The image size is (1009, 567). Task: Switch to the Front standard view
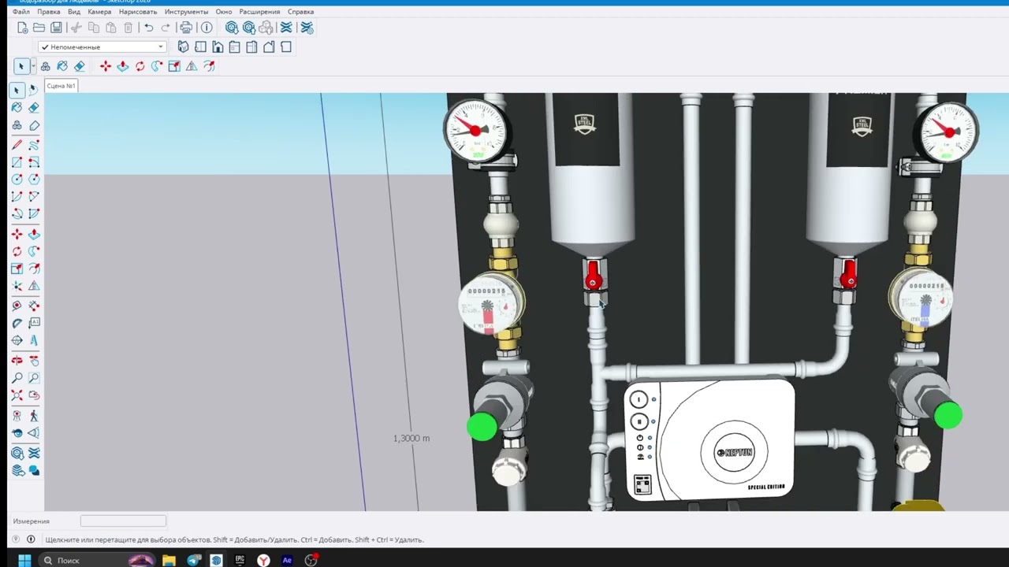point(218,47)
